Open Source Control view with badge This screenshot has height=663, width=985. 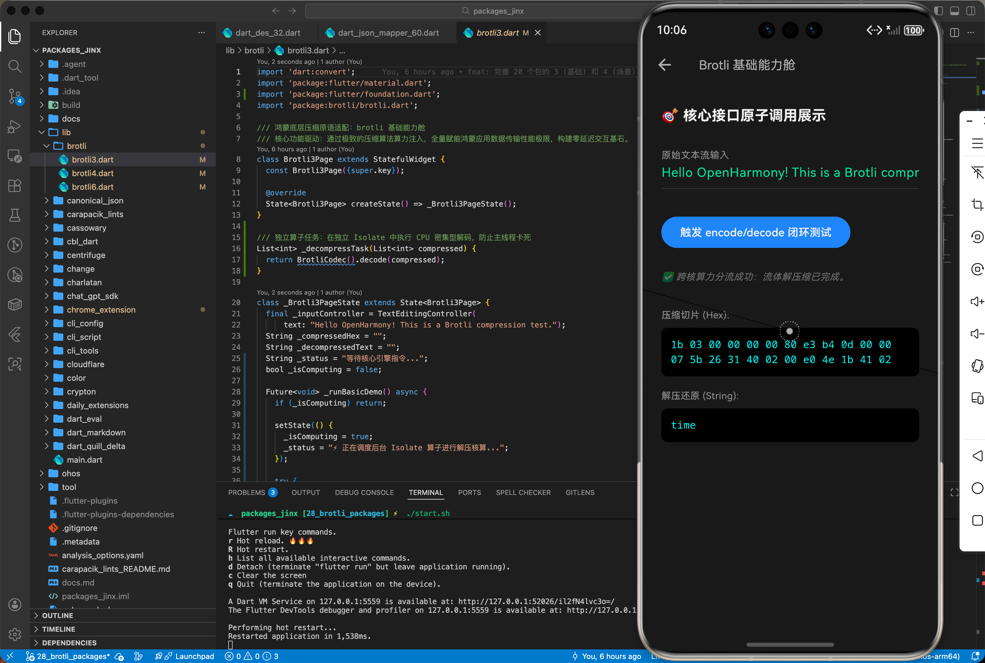pos(14,96)
